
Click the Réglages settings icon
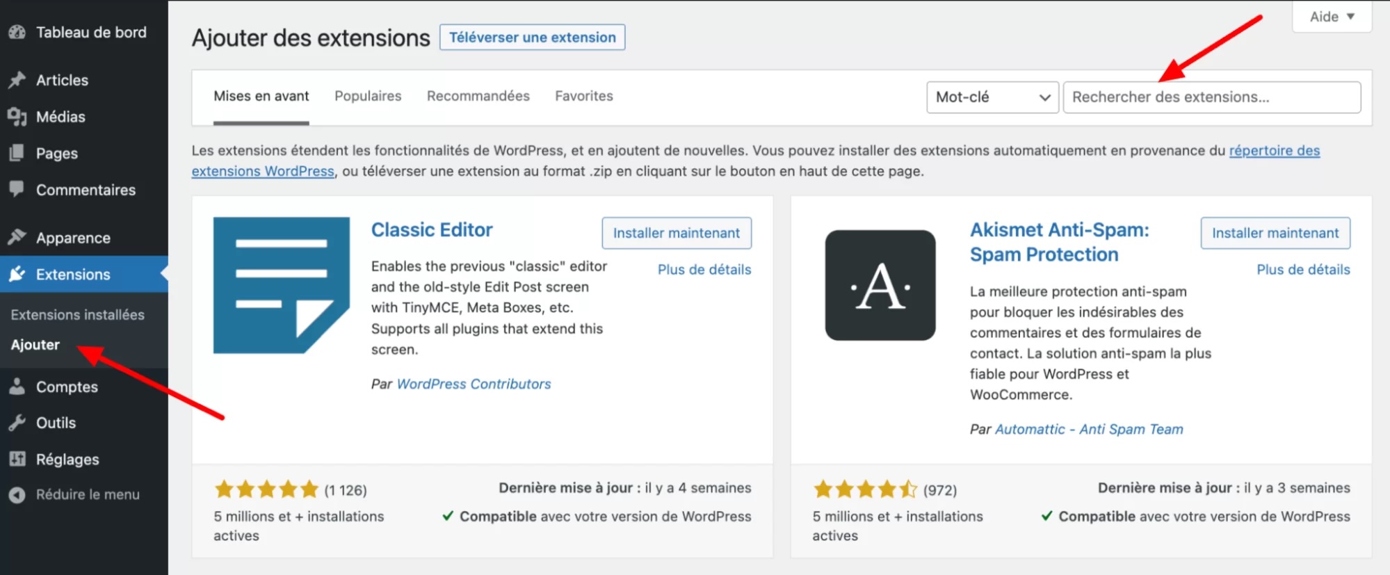[17, 459]
